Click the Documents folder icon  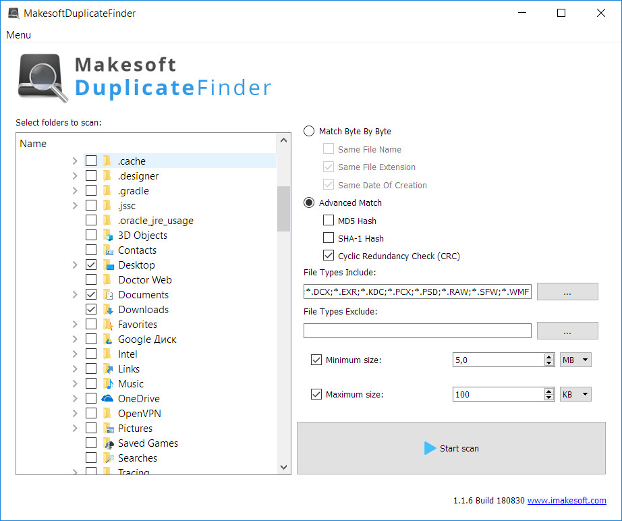pos(108,295)
